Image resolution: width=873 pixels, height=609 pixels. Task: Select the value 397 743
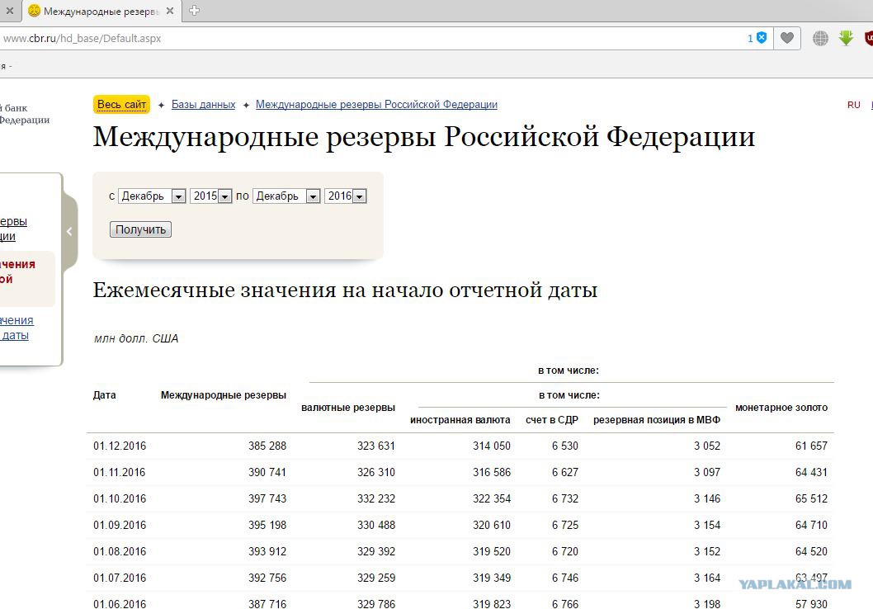coord(267,498)
